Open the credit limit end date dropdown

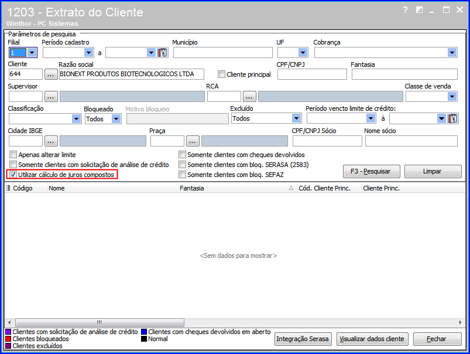[441, 118]
